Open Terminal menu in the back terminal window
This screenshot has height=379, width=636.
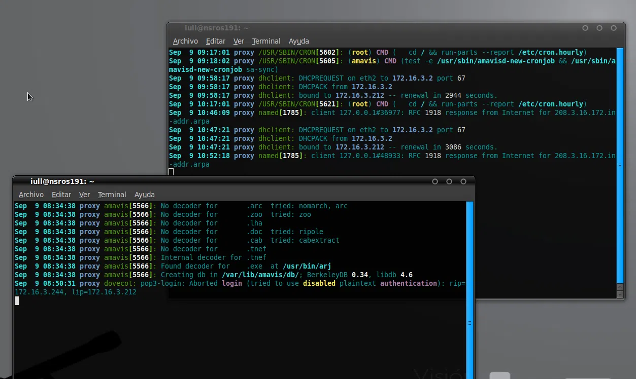click(x=266, y=41)
